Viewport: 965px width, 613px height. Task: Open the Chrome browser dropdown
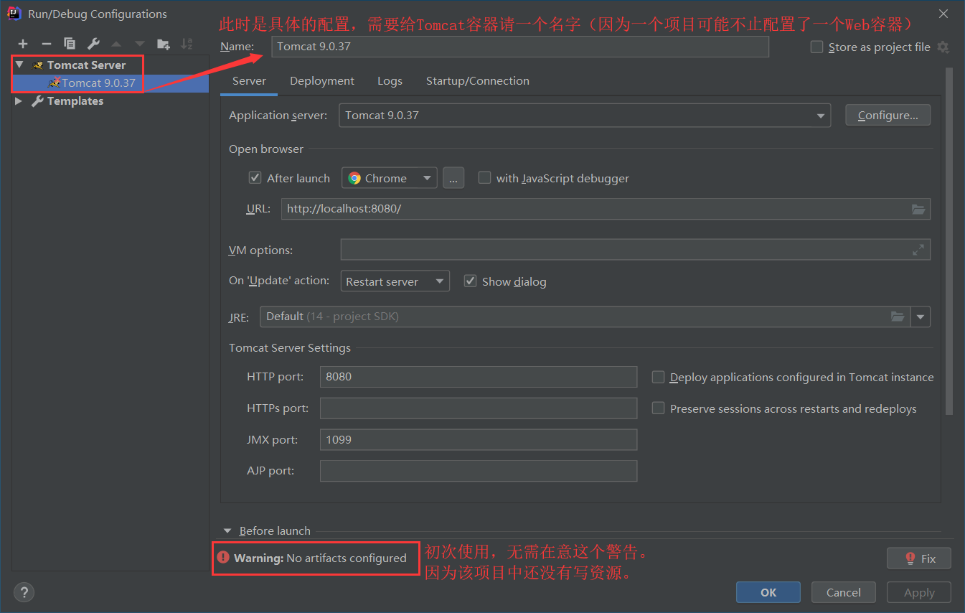click(389, 178)
